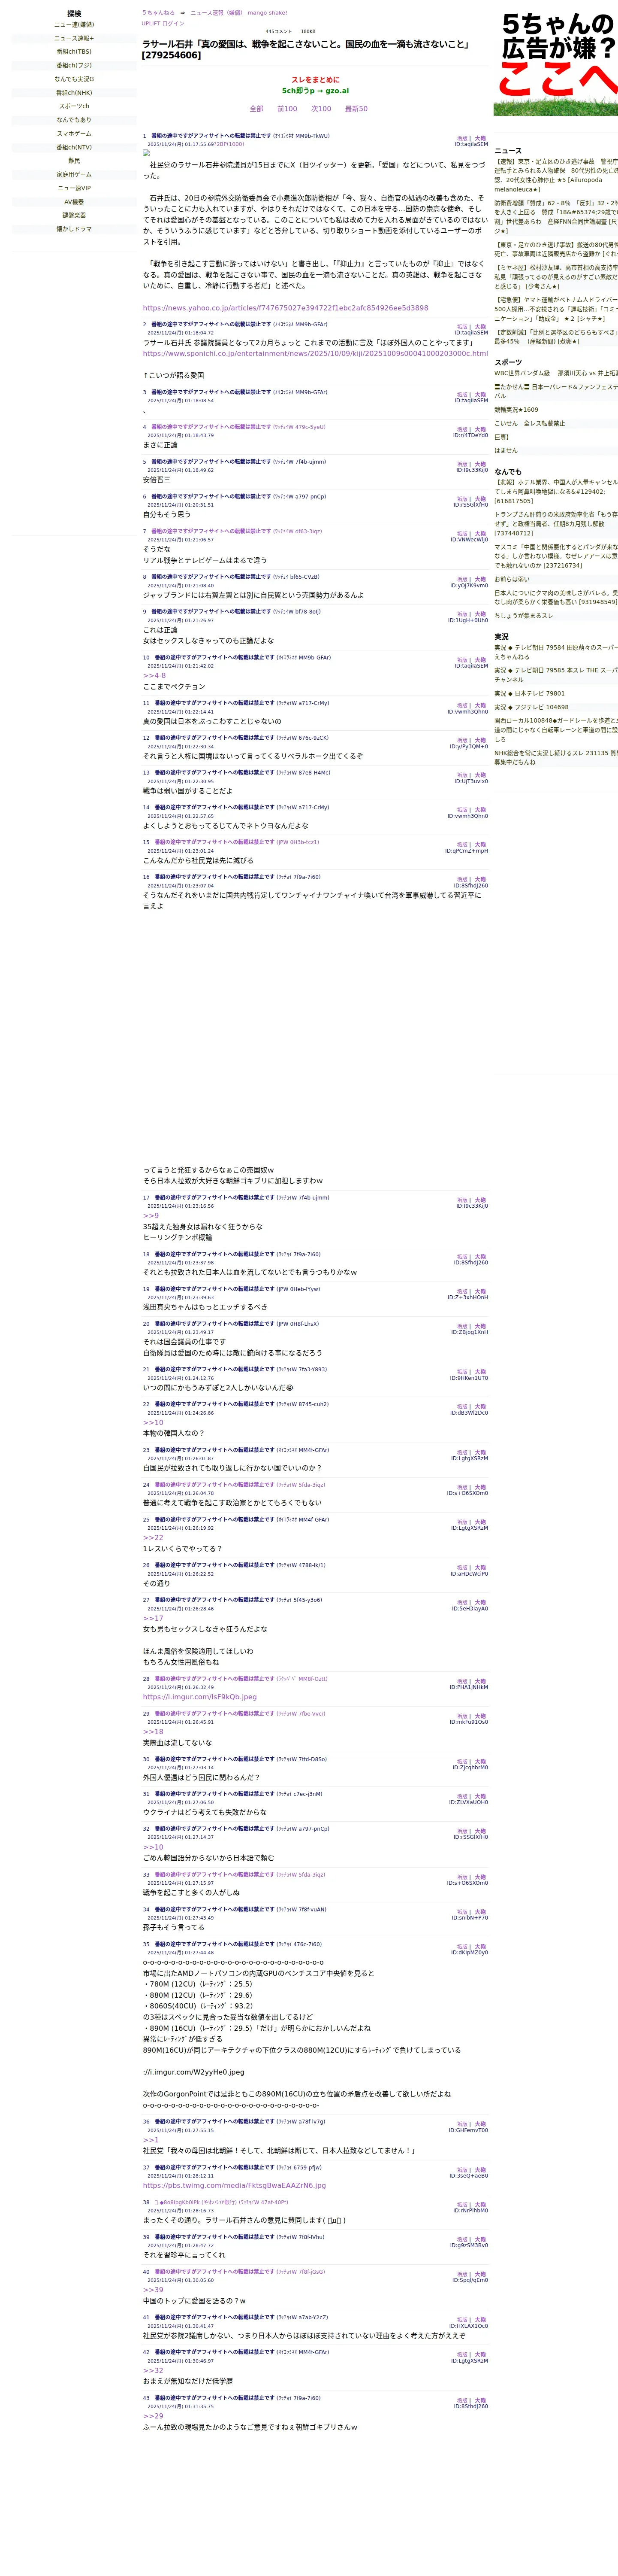Open 【定数削減】 news link in sidebar

pyautogui.click(x=556, y=337)
